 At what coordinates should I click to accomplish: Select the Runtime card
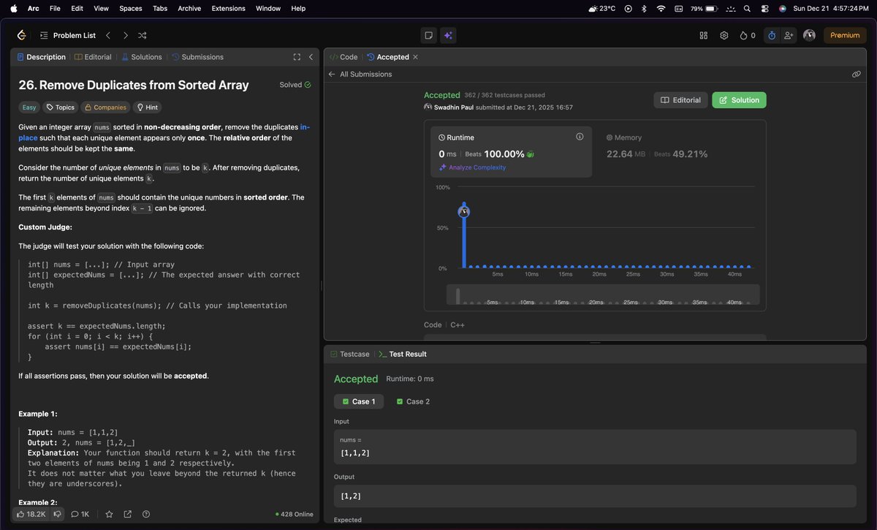coord(512,151)
